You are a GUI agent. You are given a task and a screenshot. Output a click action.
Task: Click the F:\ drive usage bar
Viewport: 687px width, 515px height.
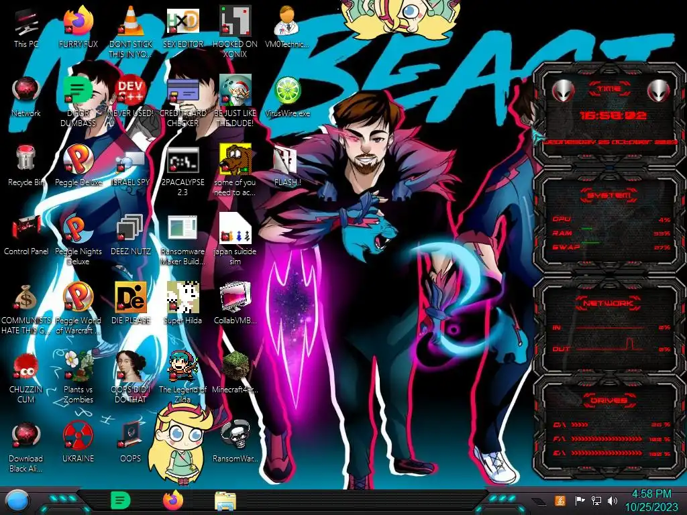[x=611, y=439]
